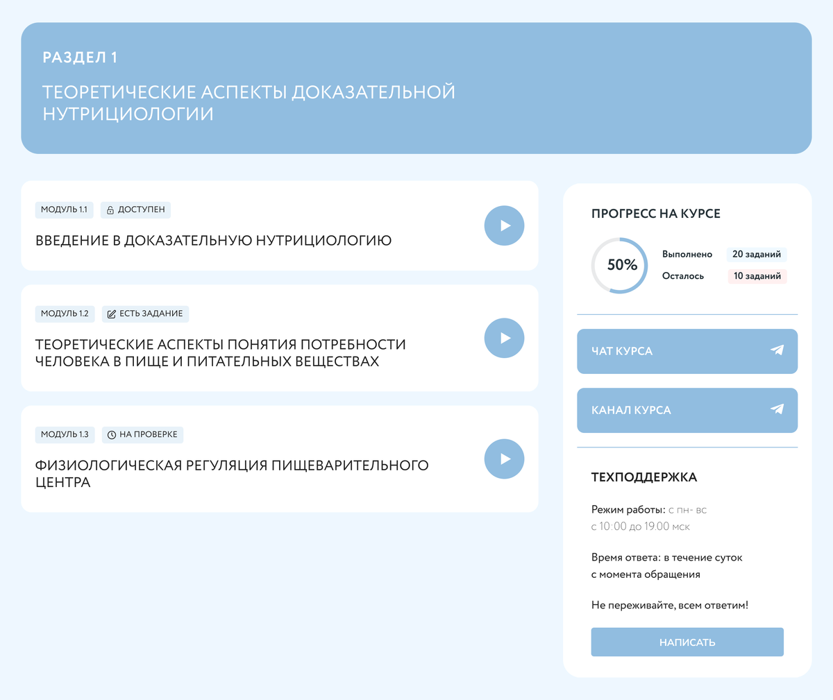The height and width of the screenshot is (700, 833).
Task: Open the КАНАЛ КУРСА button
Action: [x=687, y=410]
